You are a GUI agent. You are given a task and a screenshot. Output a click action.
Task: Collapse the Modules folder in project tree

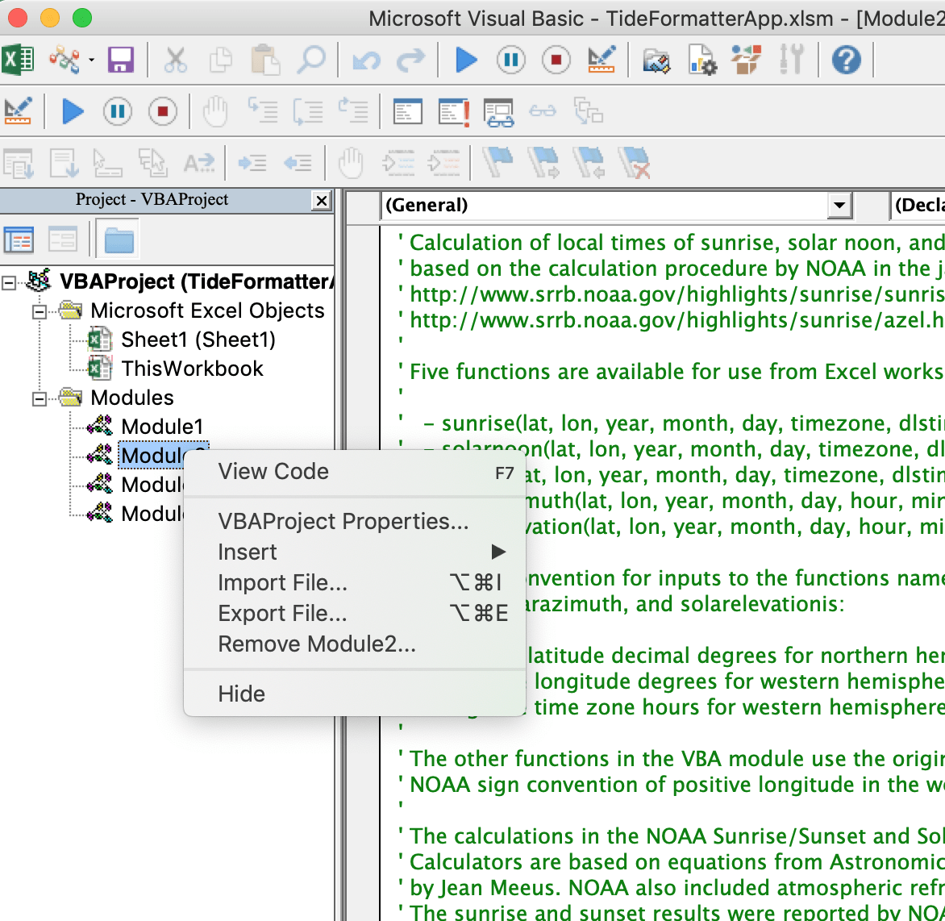pyautogui.click(x=39, y=398)
